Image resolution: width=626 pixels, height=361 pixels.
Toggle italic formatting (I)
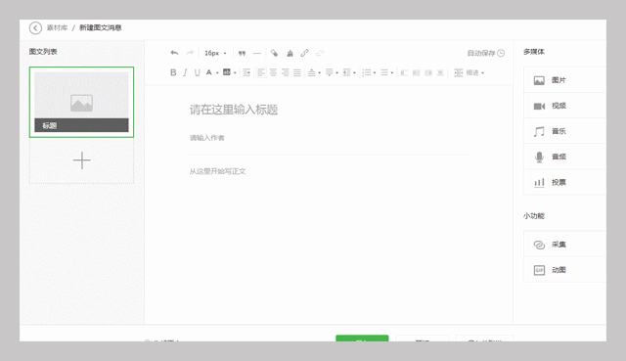click(185, 72)
